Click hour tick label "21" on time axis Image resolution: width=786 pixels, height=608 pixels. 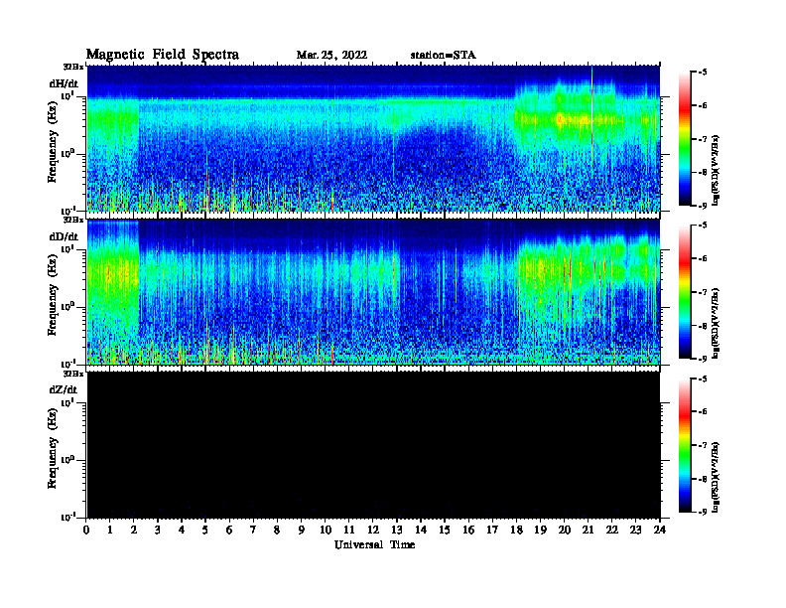pyautogui.click(x=588, y=530)
